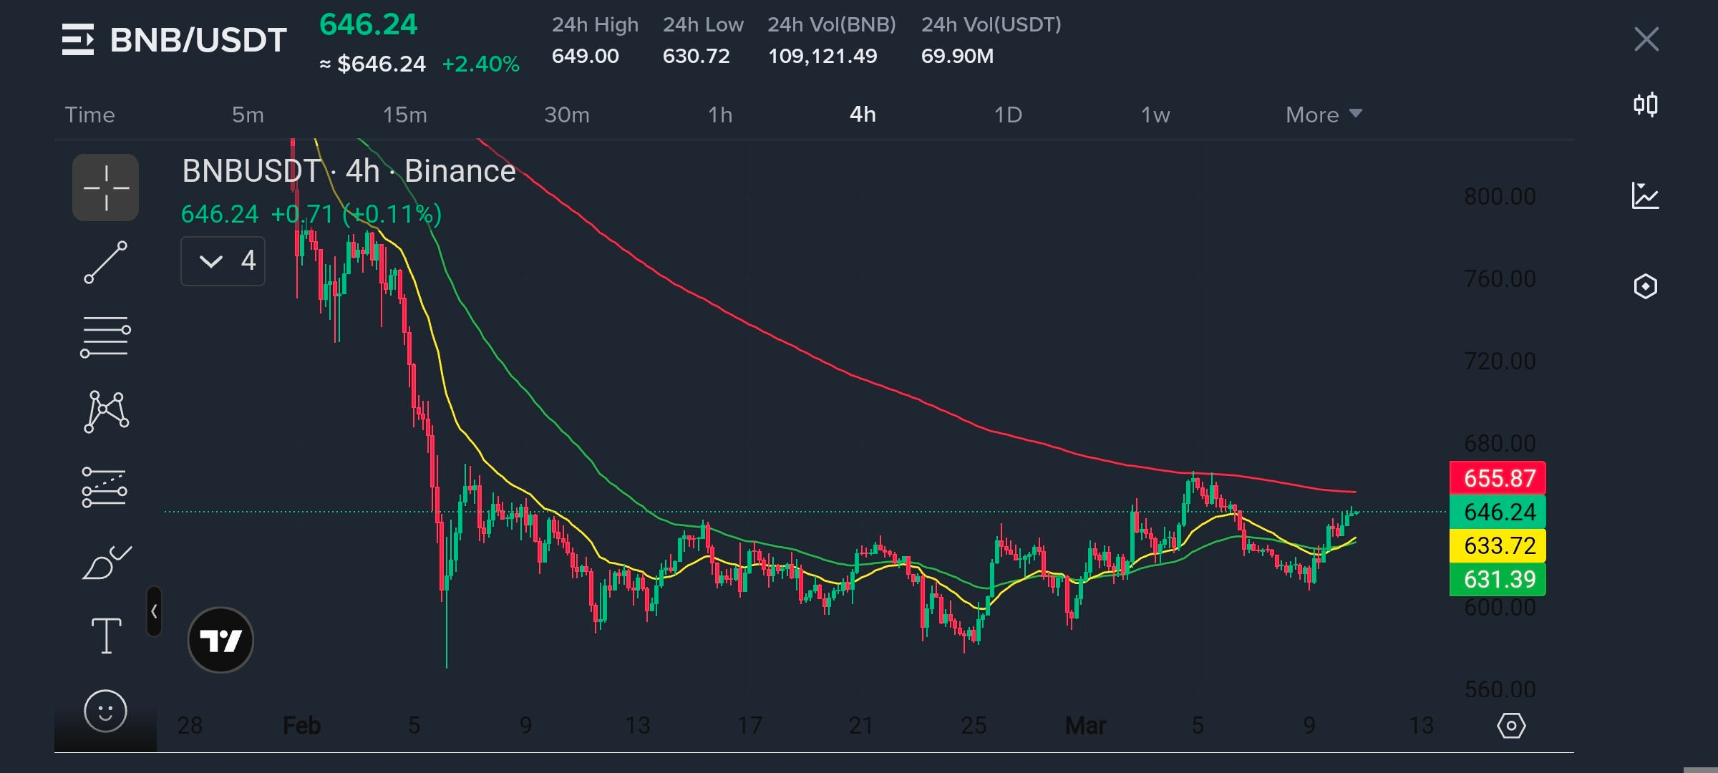The height and width of the screenshot is (773, 1718).
Task: Open the forecasting and position tool
Action: [105, 487]
